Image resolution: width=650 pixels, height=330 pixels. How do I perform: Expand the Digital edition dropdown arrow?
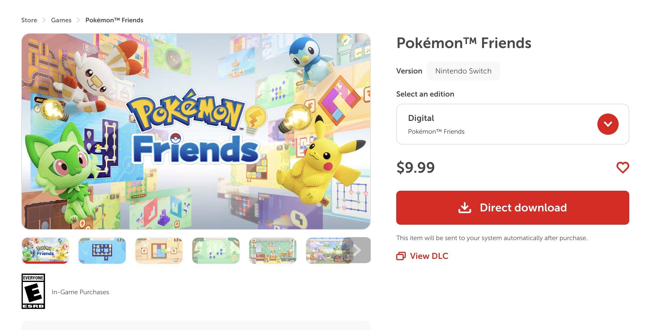608,124
